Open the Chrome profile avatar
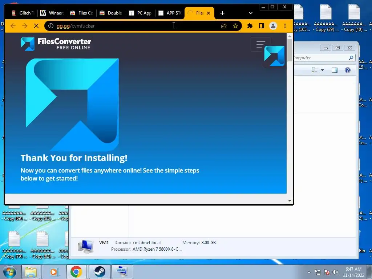 point(273,26)
